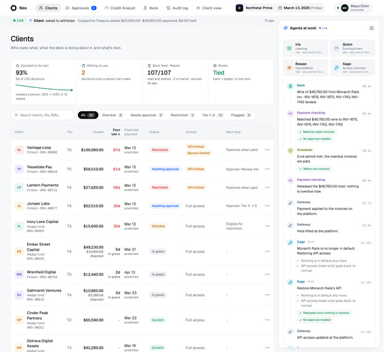The image size is (384, 352).
Task: Click 'Released once nothing is overdue' tag
Action: tap(324, 313)
